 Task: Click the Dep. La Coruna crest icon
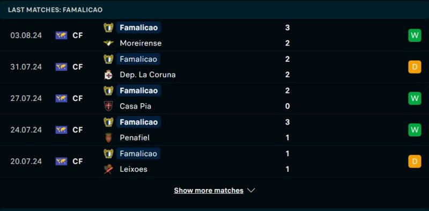coord(108,75)
